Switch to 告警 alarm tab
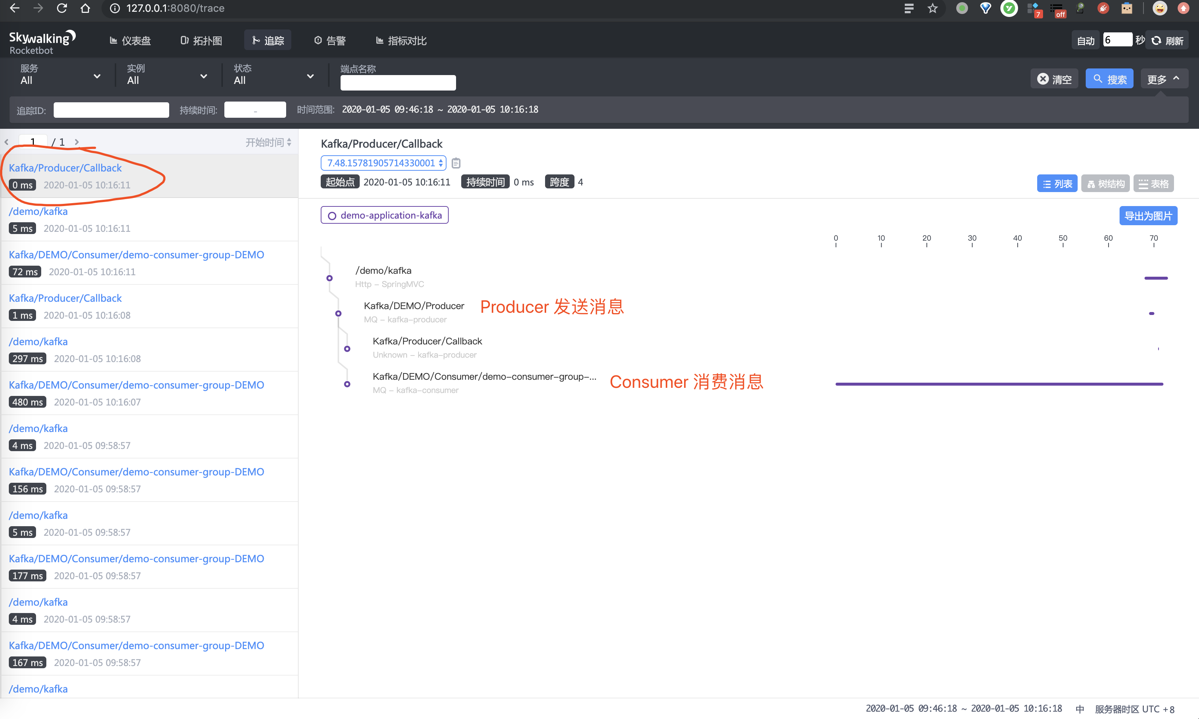 click(x=330, y=41)
